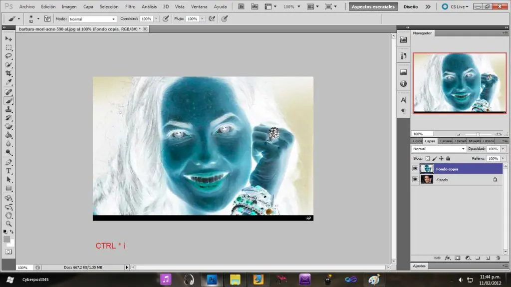Open the layer blend mode dropdown

coord(439,149)
